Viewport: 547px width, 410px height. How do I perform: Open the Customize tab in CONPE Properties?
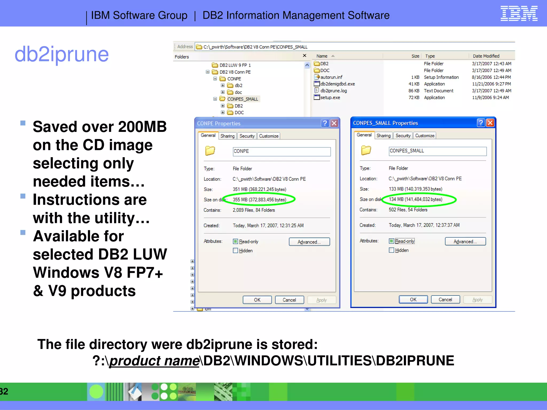(x=269, y=136)
